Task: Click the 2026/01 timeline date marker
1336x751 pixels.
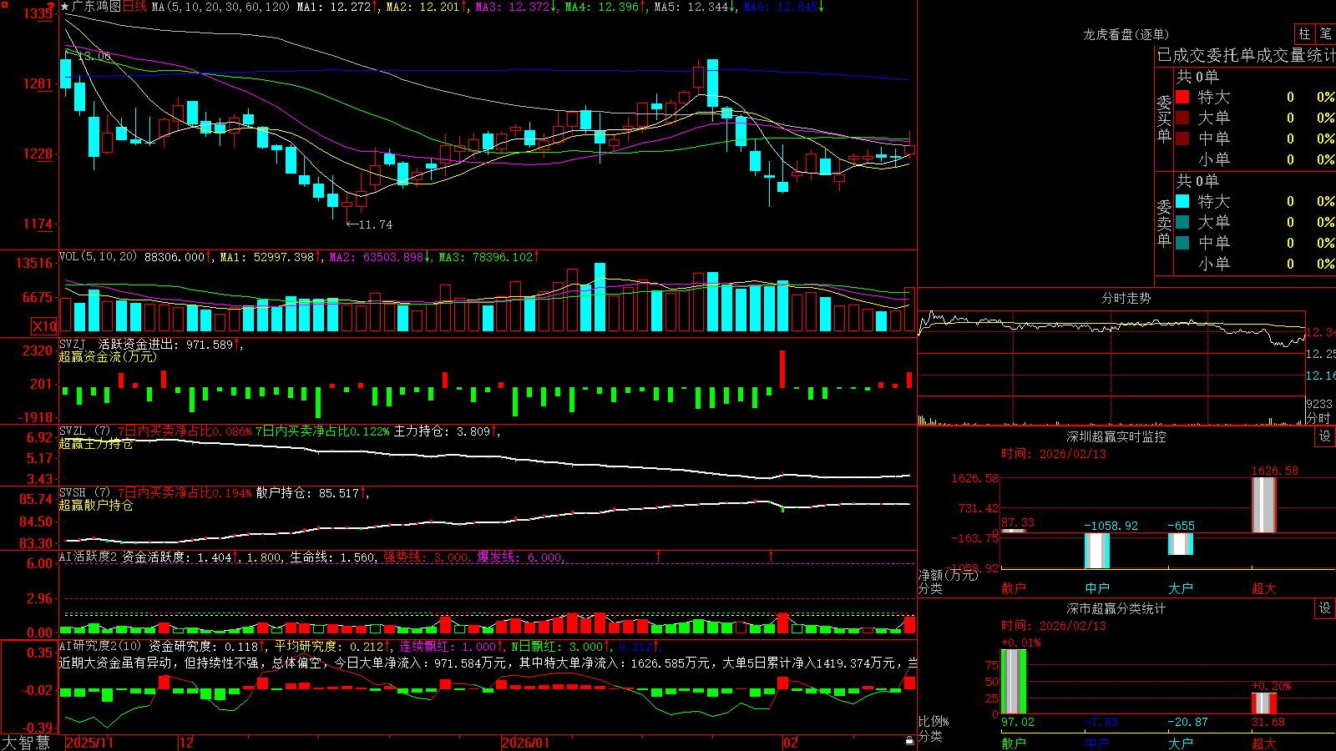Action: tap(526, 743)
